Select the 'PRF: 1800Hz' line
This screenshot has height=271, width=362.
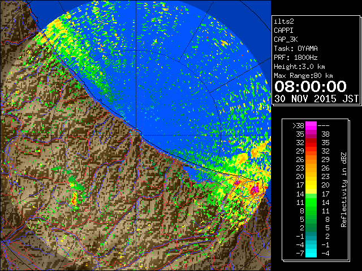tap(296, 58)
